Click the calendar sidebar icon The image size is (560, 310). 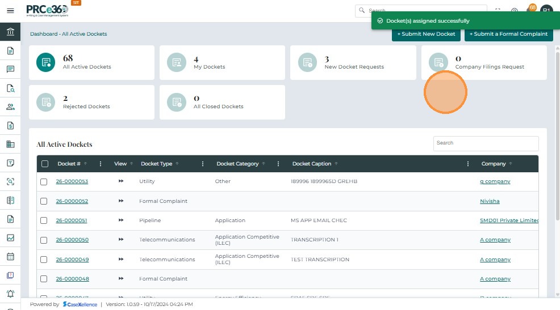(10, 257)
